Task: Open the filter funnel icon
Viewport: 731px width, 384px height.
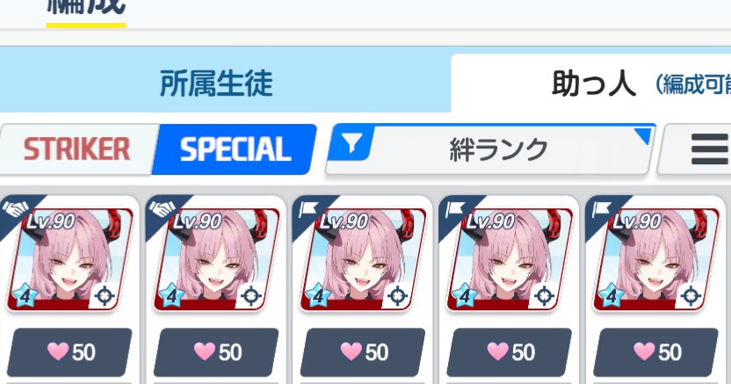Action: [352, 142]
